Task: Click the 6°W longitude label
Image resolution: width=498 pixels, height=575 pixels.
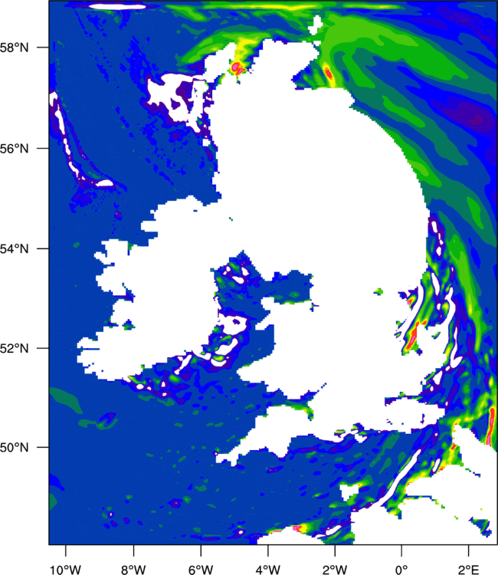Action: [x=201, y=570]
